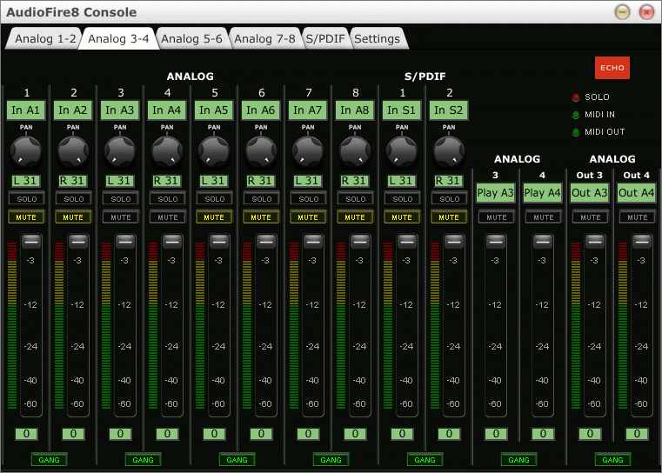The image size is (662, 473).
Task: Unmute the In A1 channel
Action: click(x=26, y=217)
